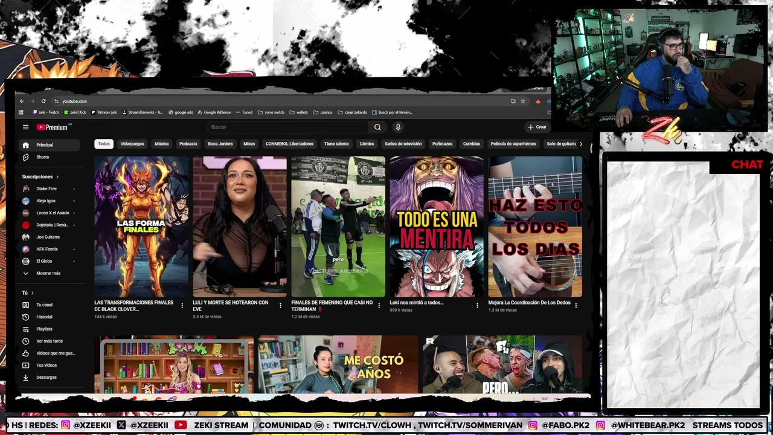Expand the Suscripciones section chevron
This screenshot has width=773, height=435.
(x=57, y=177)
